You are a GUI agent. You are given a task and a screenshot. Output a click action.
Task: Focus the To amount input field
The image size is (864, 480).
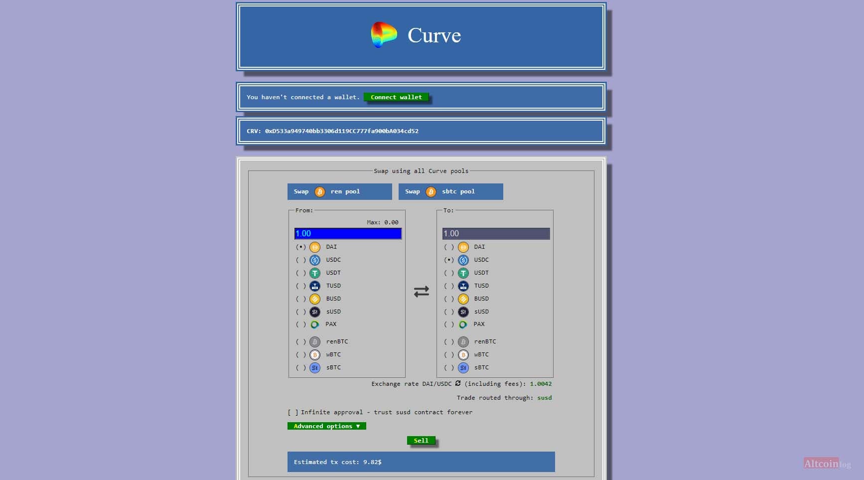tap(496, 234)
